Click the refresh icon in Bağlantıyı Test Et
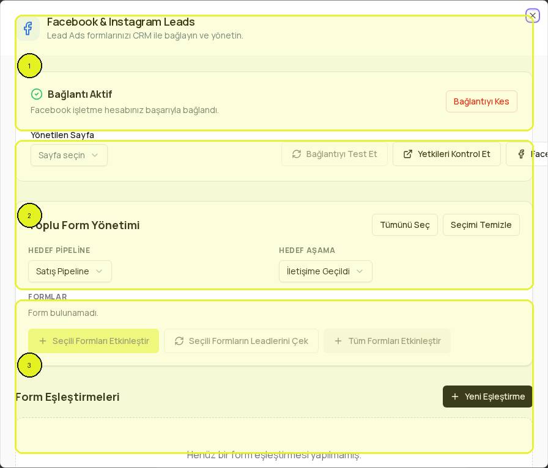The width and height of the screenshot is (548, 468). (x=297, y=154)
